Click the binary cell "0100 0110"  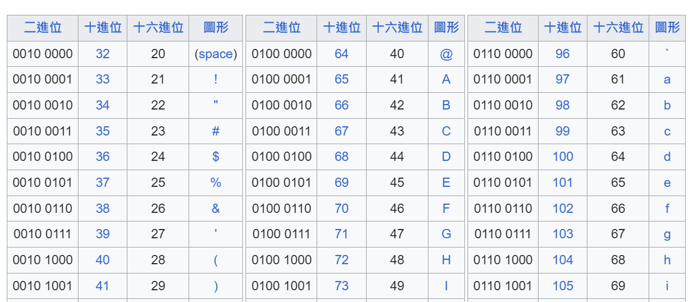click(x=281, y=209)
